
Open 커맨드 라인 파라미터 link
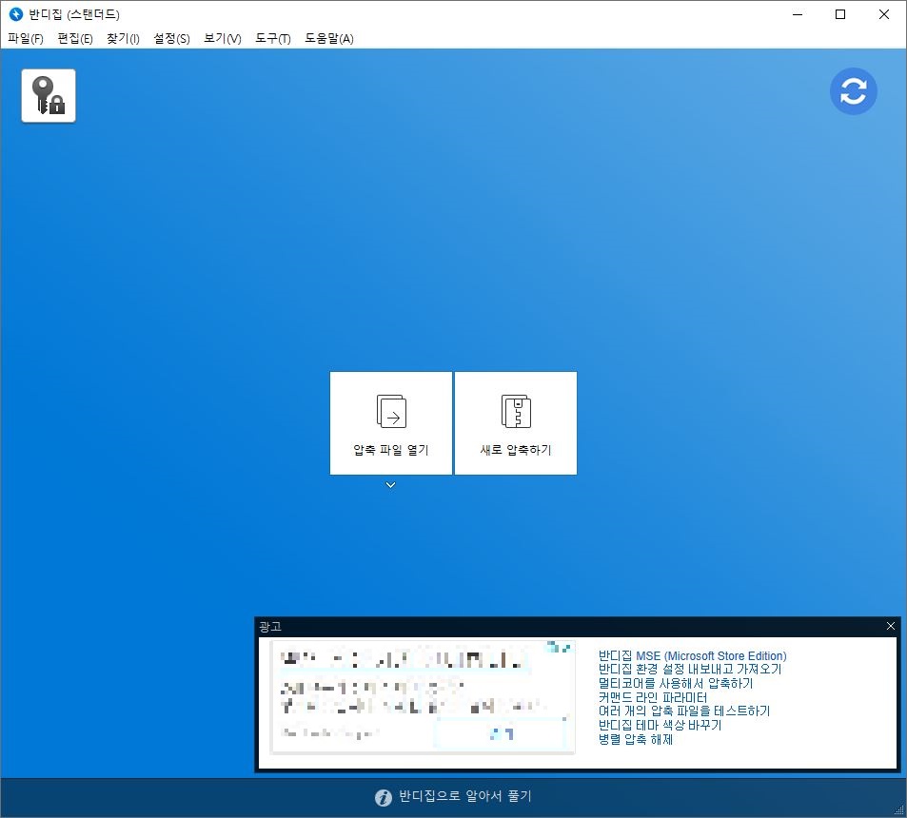pos(653,697)
